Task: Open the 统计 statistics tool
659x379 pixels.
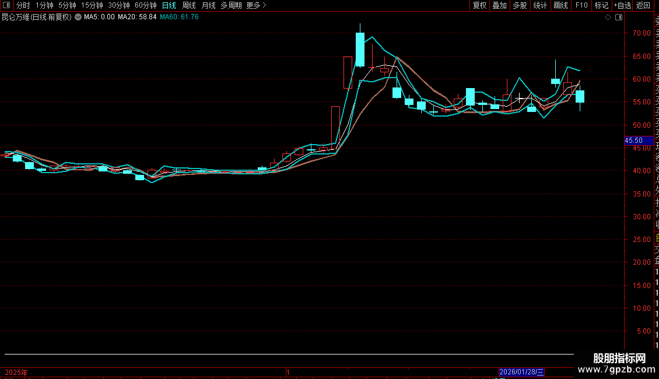Action: coord(540,5)
